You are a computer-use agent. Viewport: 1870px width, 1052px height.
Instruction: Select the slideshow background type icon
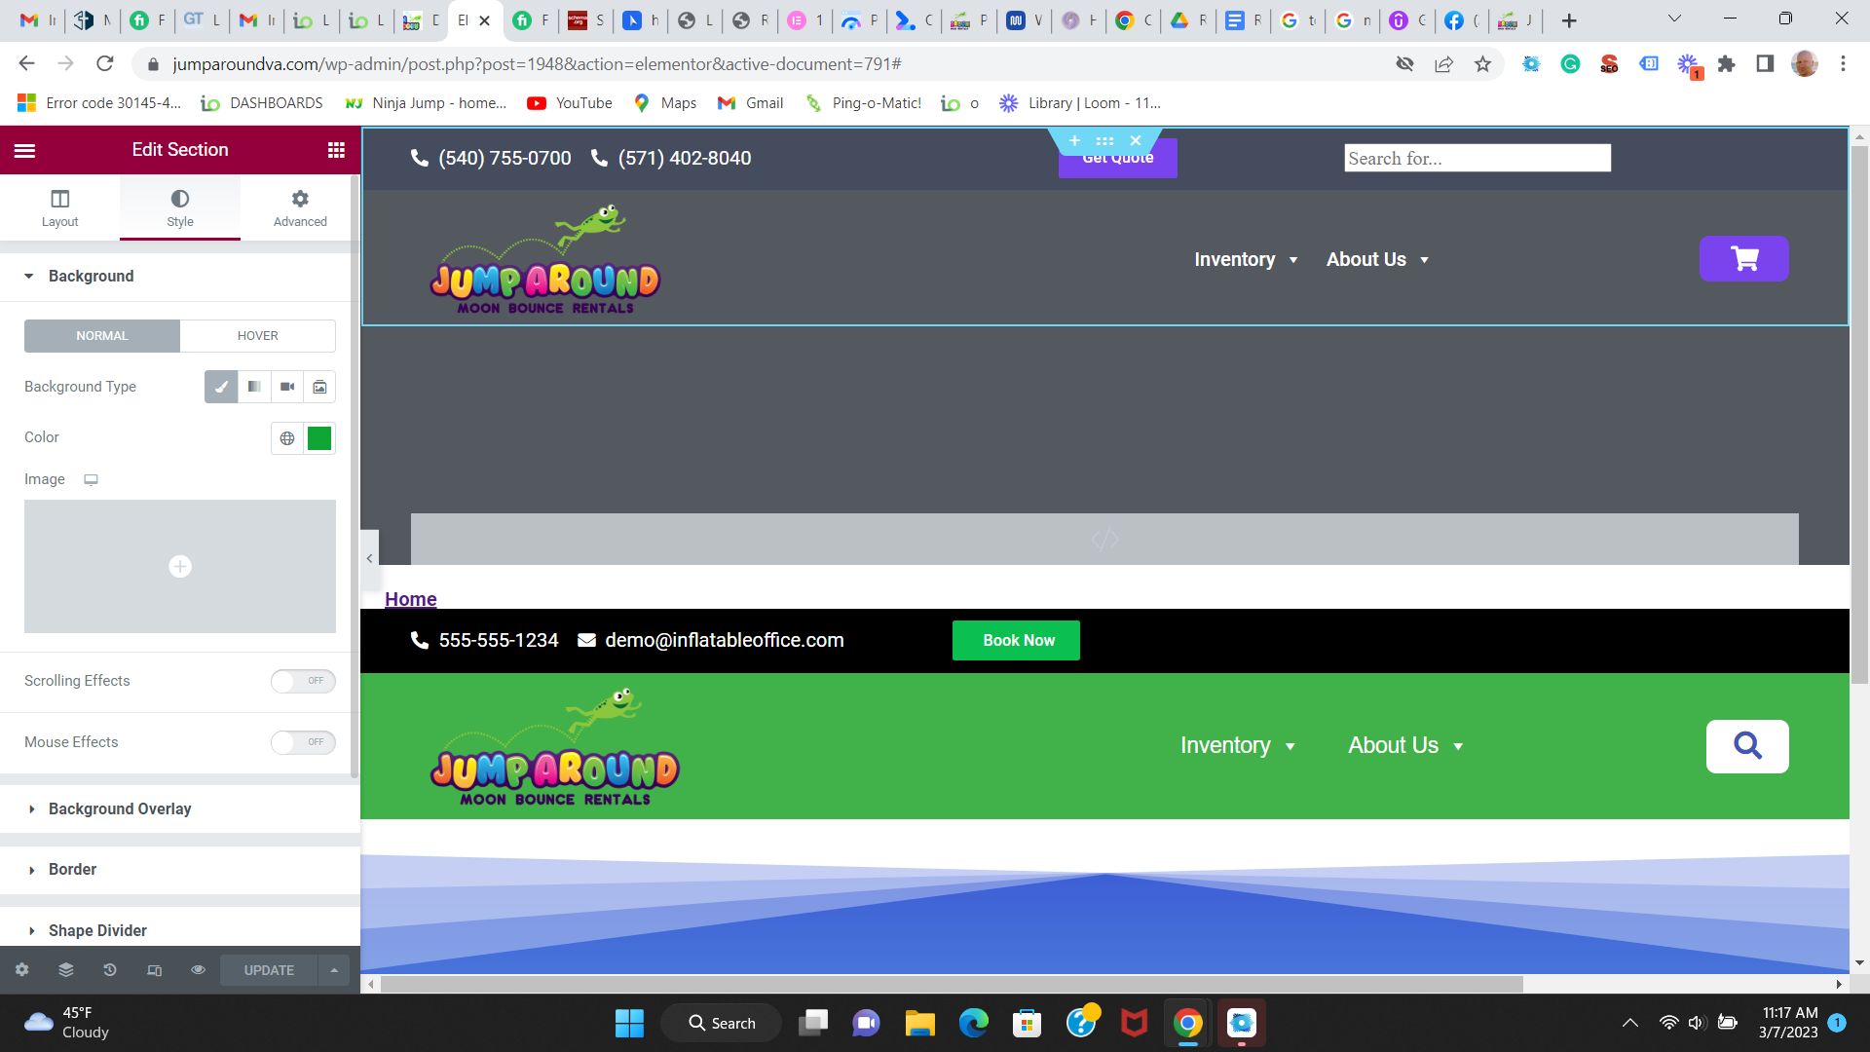click(319, 387)
